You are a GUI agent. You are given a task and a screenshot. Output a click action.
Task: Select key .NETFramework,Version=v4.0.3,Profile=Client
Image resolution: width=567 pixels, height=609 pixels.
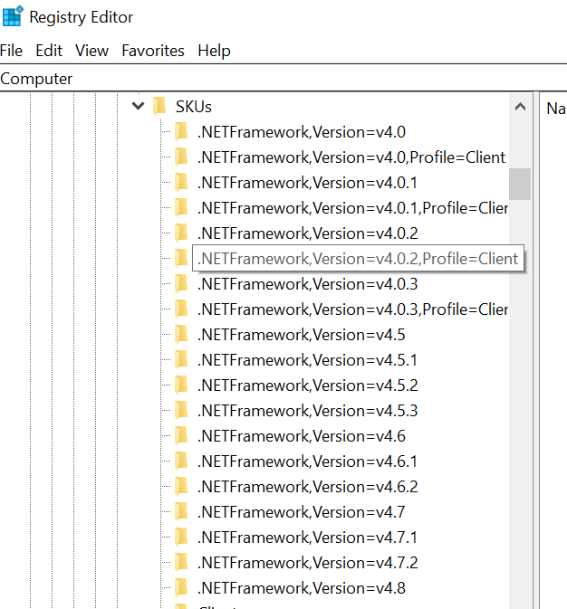[x=352, y=310]
